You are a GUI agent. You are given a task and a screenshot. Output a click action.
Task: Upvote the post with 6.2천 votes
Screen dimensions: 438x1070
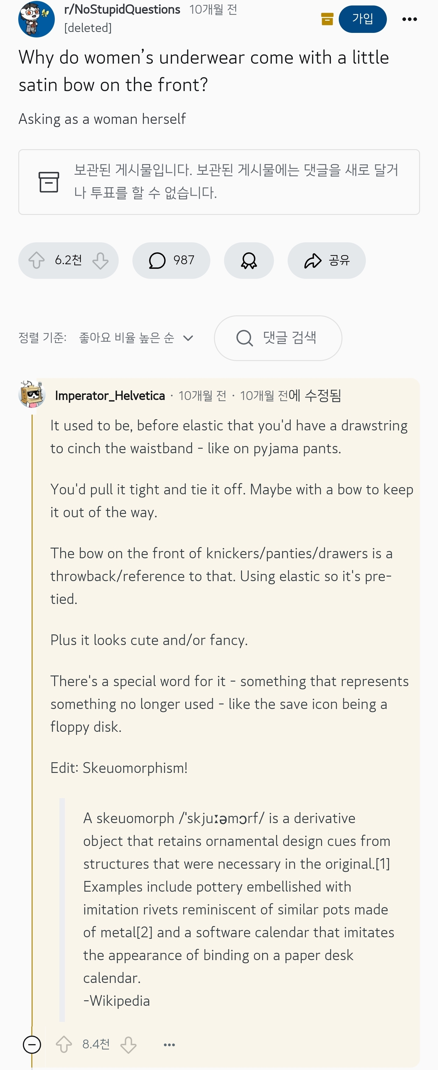click(x=37, y=261)
